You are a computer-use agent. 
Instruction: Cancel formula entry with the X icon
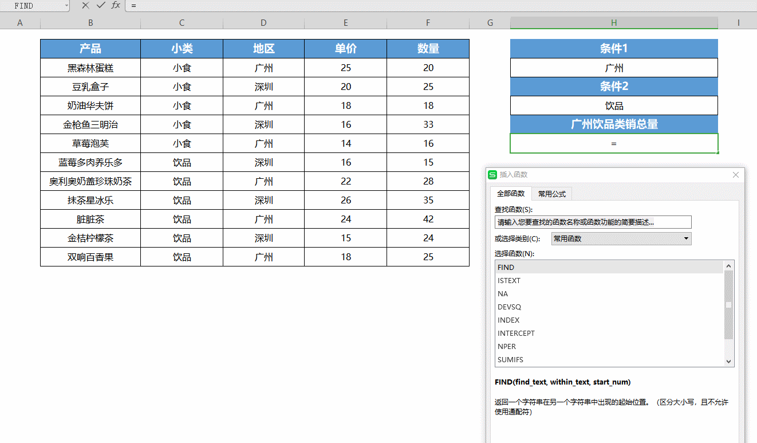[85, 5]
